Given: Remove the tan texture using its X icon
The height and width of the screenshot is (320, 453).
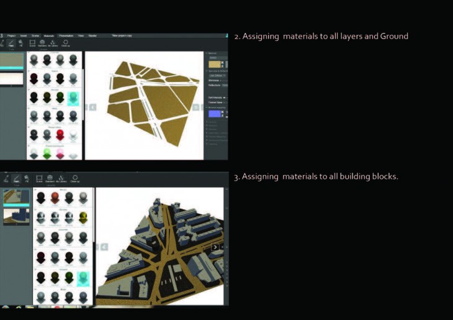Looking at the screenshot, I should 223,62.
